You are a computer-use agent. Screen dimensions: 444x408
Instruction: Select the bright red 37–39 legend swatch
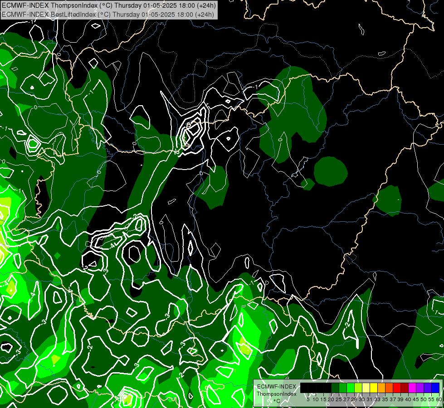pyautogui.click(x=397, y=388)
